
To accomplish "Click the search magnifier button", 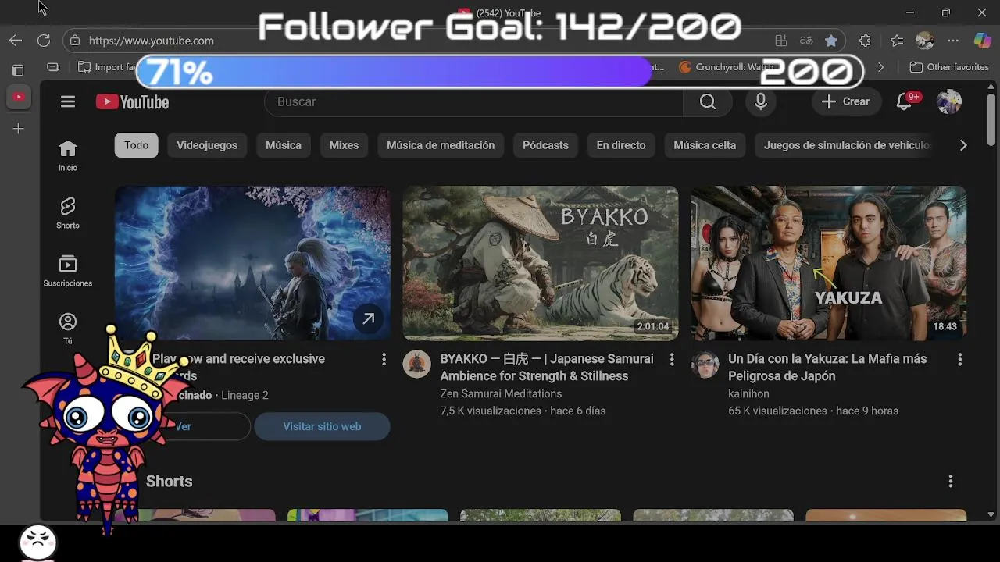I will (x=707, y=101).
